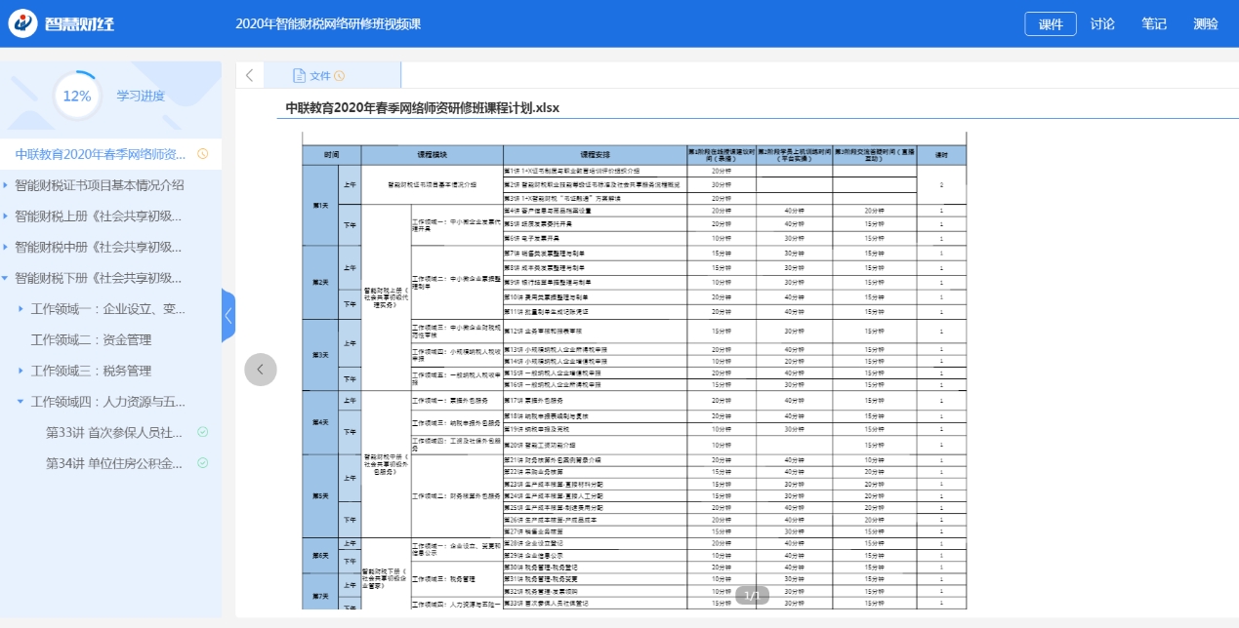Collapse 智能财税下册 chapter
This screenshot has height=628, width=1239.
6,278
